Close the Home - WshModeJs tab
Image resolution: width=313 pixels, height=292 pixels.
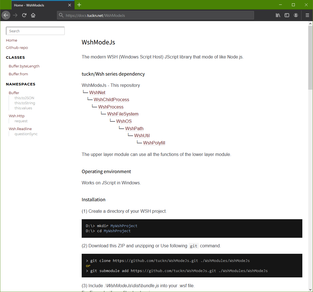tap(70, 5)
